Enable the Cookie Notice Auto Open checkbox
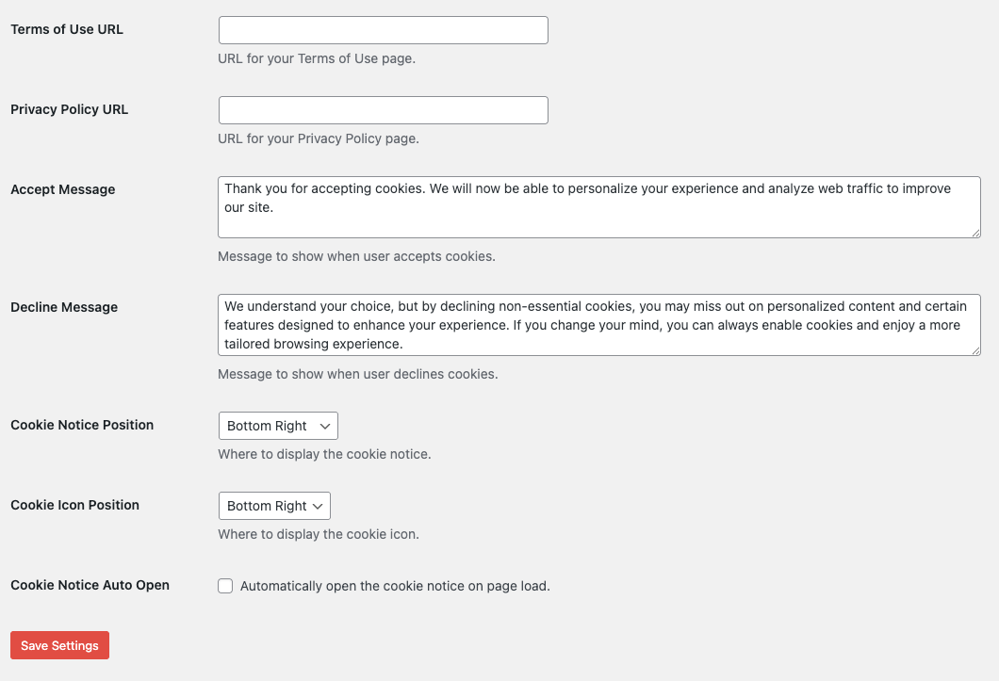The image size is (999, 681). pyautogui.click(x=225, y=586)
